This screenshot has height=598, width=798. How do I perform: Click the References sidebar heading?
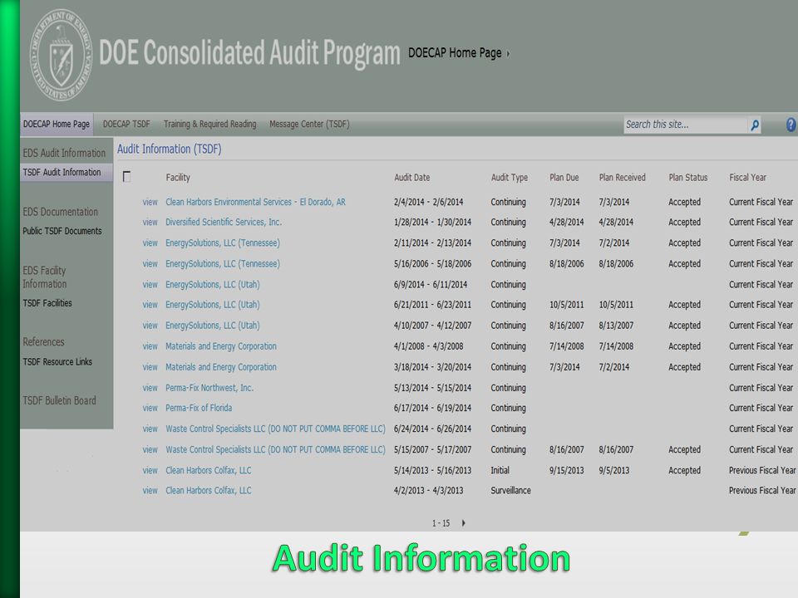pos(43,341)
